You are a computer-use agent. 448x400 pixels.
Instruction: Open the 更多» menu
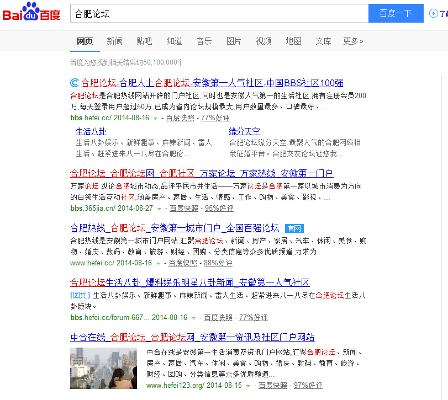pyautogui.click(x=353, y=41)
